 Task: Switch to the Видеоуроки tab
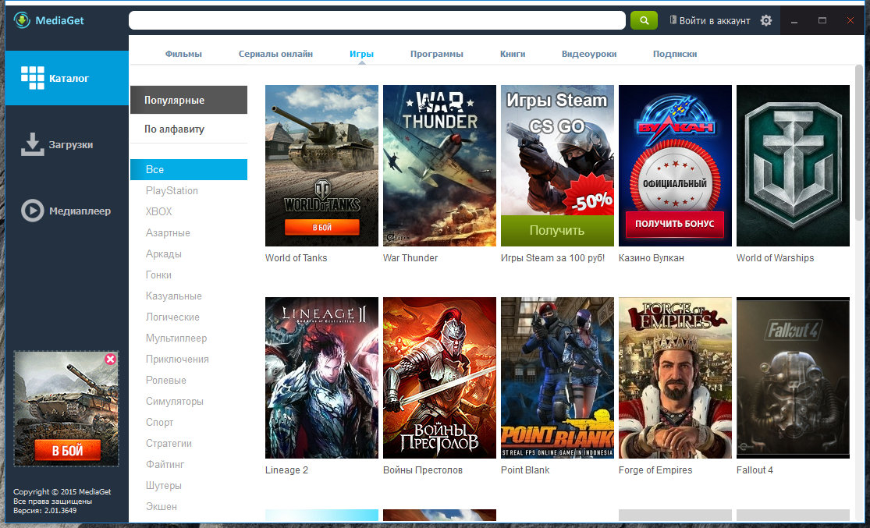pyautogui.click(x=589, y=54)
